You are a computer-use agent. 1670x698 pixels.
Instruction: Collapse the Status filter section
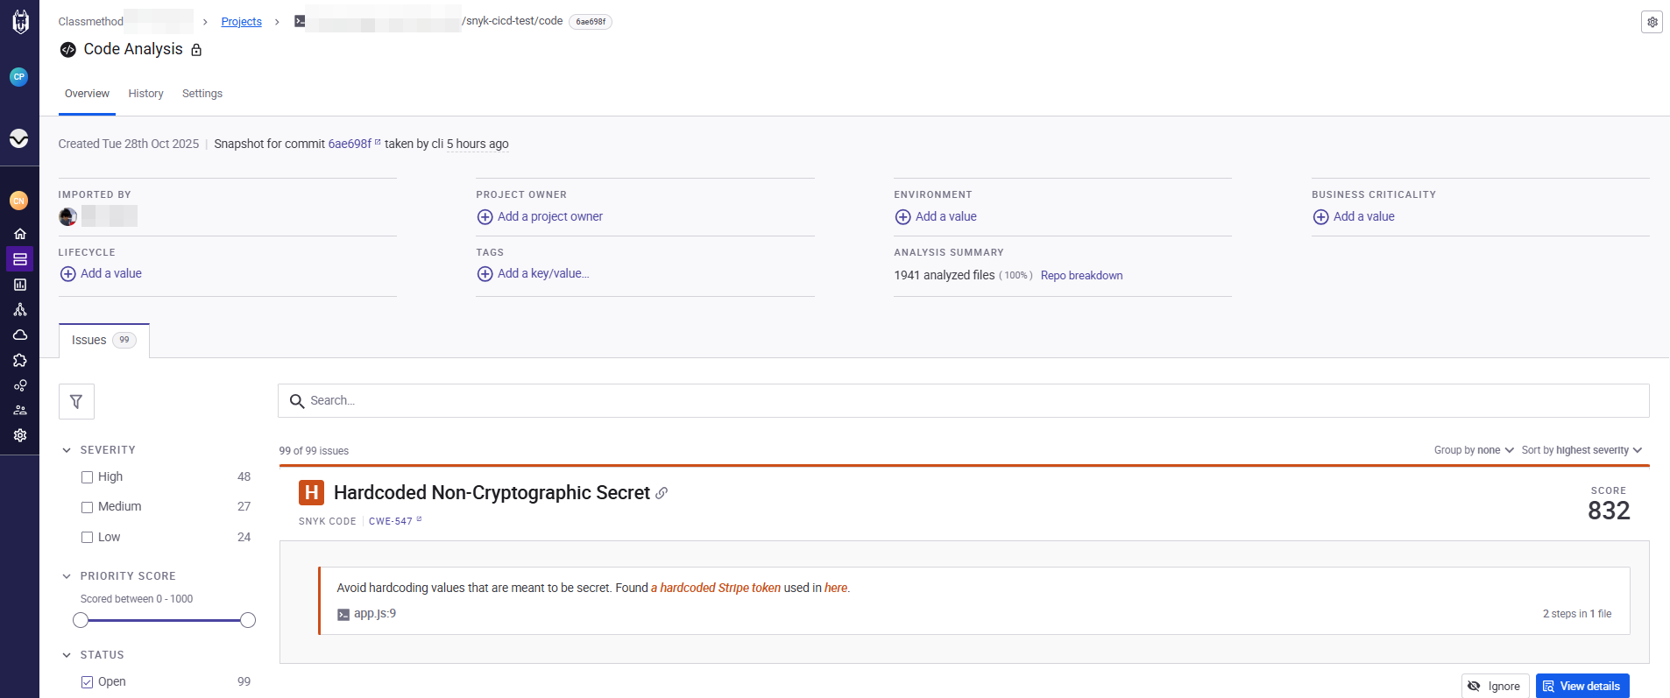click(67, 655)
